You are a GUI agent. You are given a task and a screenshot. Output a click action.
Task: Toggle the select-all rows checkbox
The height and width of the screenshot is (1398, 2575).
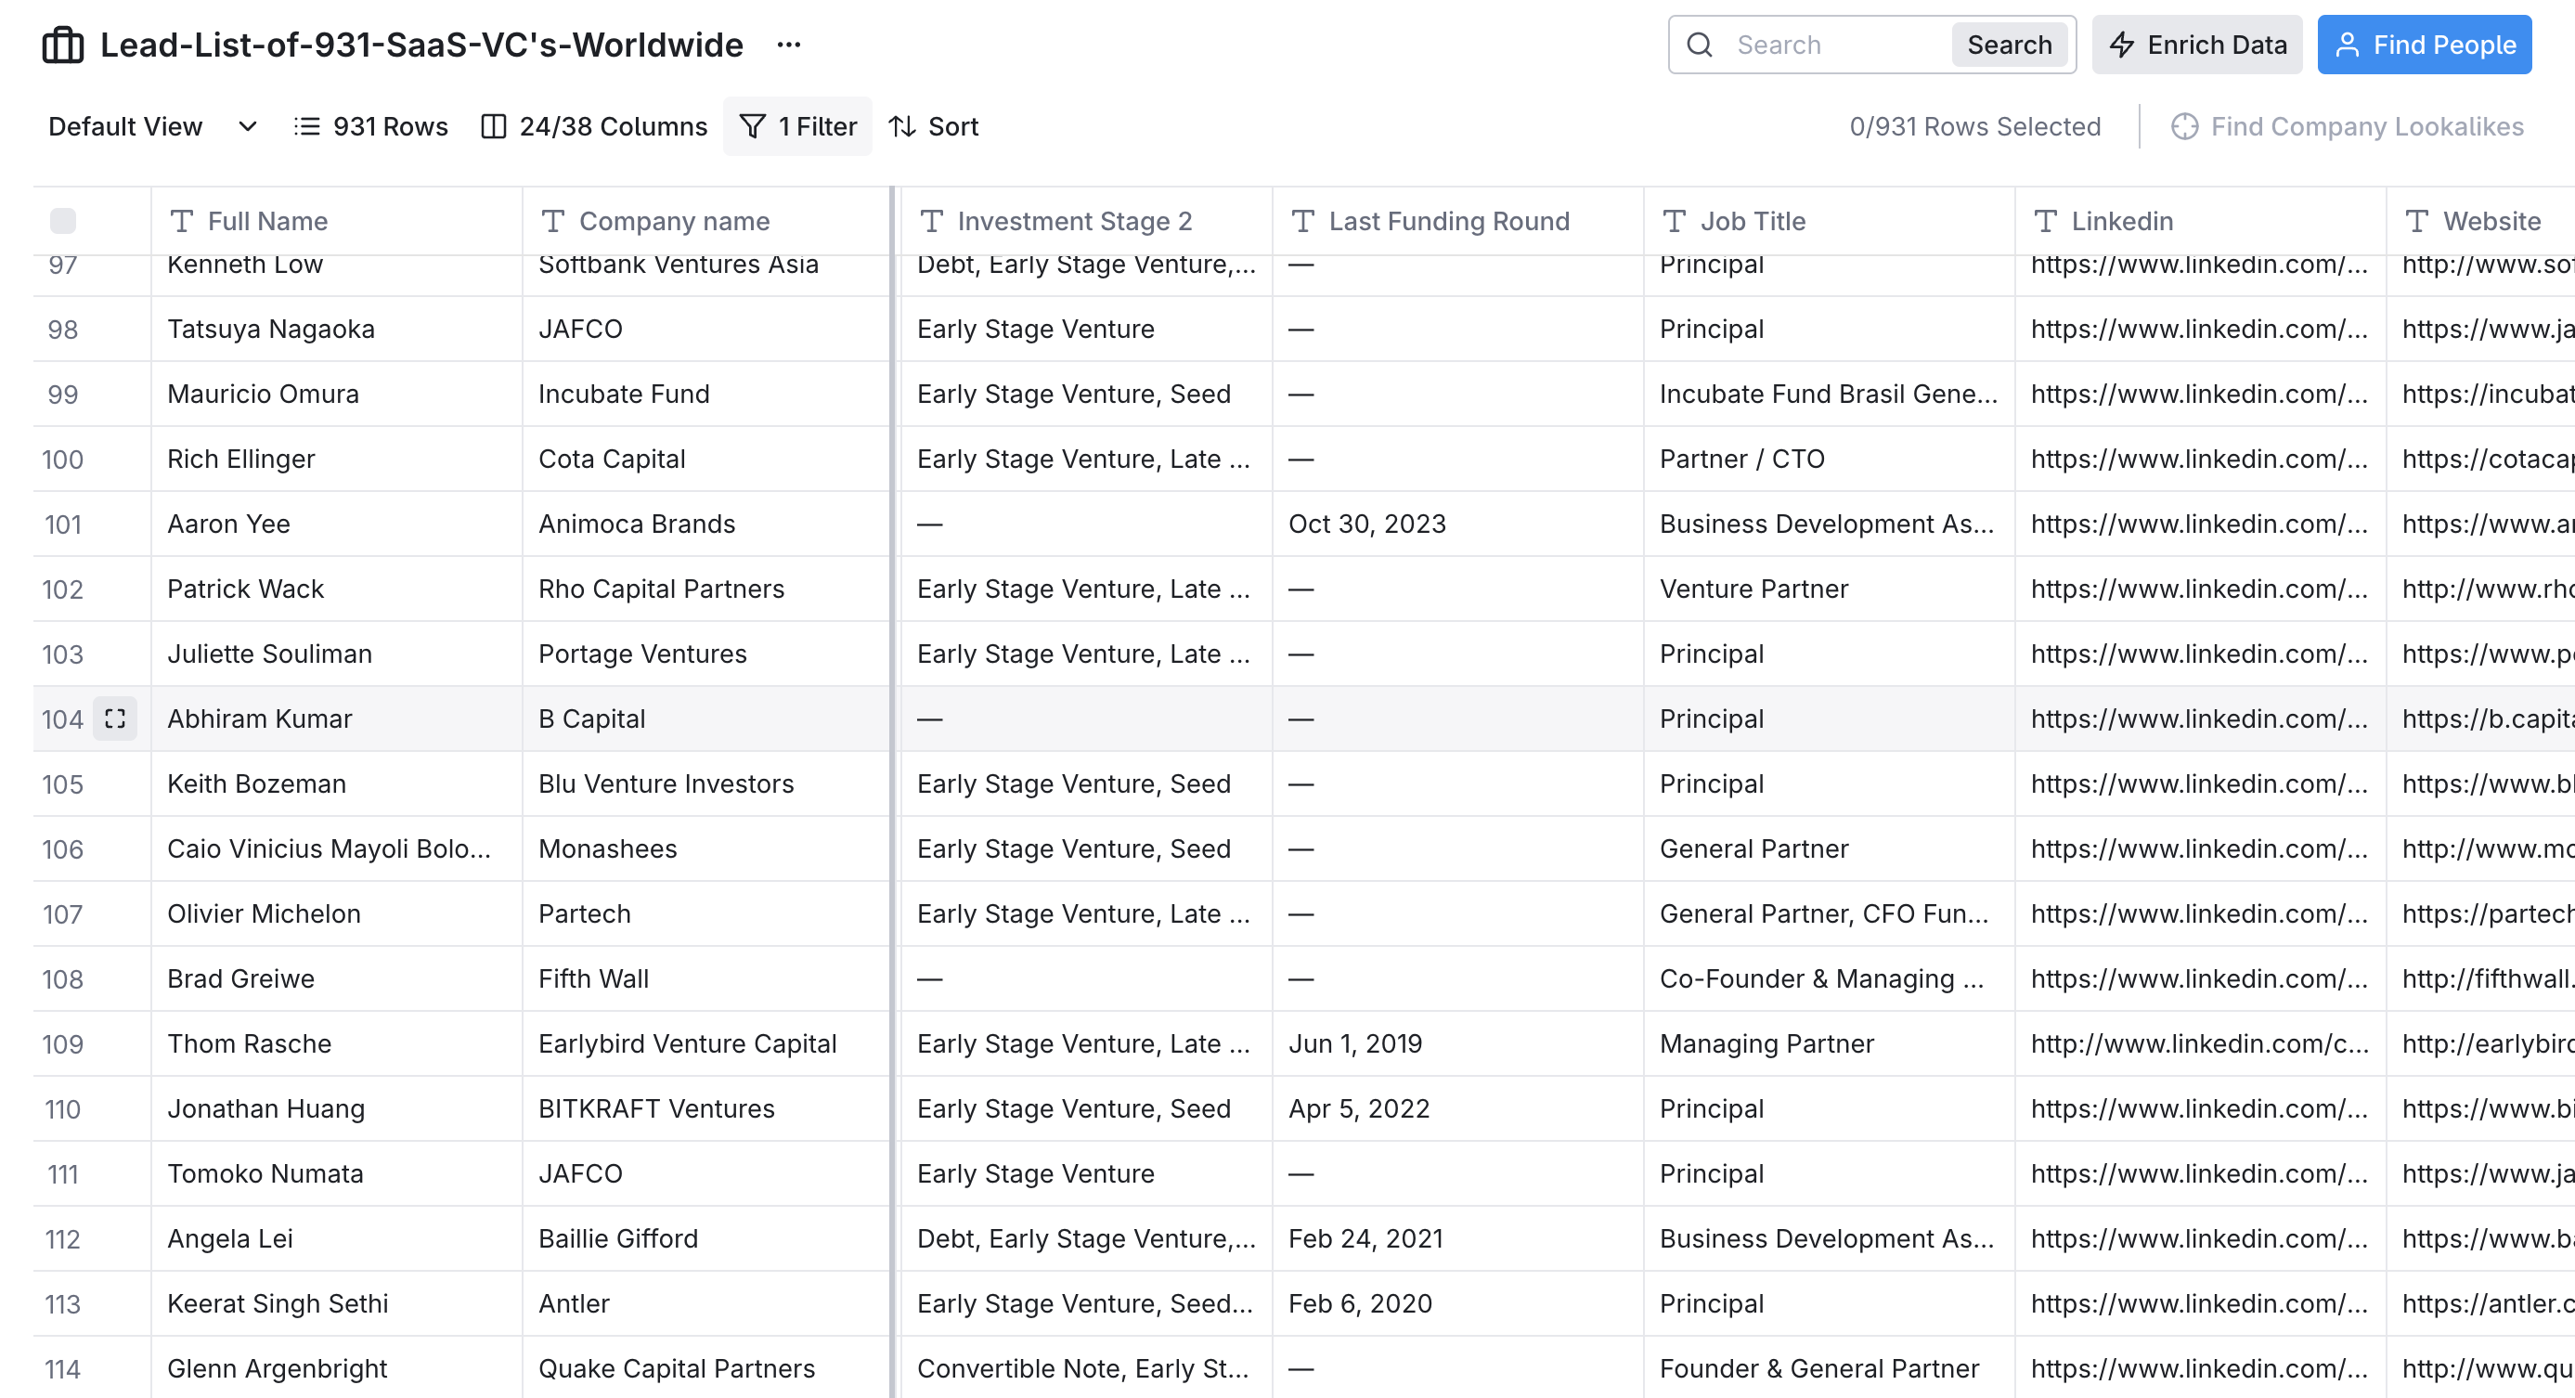[x=63, y=221]
